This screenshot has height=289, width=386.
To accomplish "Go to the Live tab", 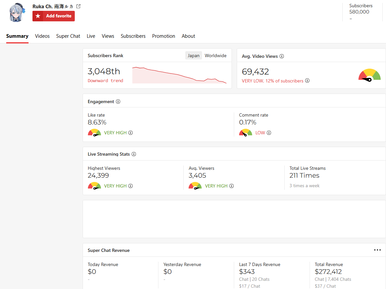I will [91, 36].
